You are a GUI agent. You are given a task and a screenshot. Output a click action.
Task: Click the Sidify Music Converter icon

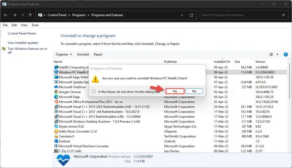click(x=56, y=131)
